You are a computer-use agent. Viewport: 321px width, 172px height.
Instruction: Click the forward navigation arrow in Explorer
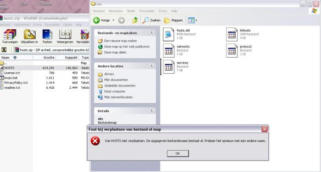coord(122,20)
